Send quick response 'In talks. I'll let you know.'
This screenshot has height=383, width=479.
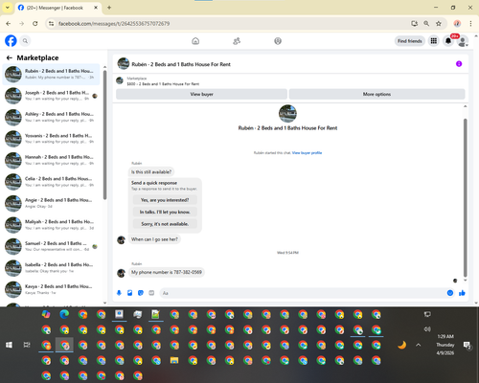(x=165, y=212)
